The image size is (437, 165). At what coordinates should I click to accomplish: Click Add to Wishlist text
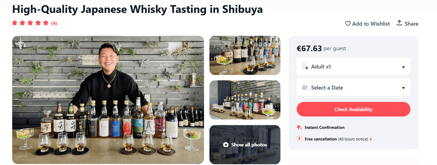(x=371, y=24)
